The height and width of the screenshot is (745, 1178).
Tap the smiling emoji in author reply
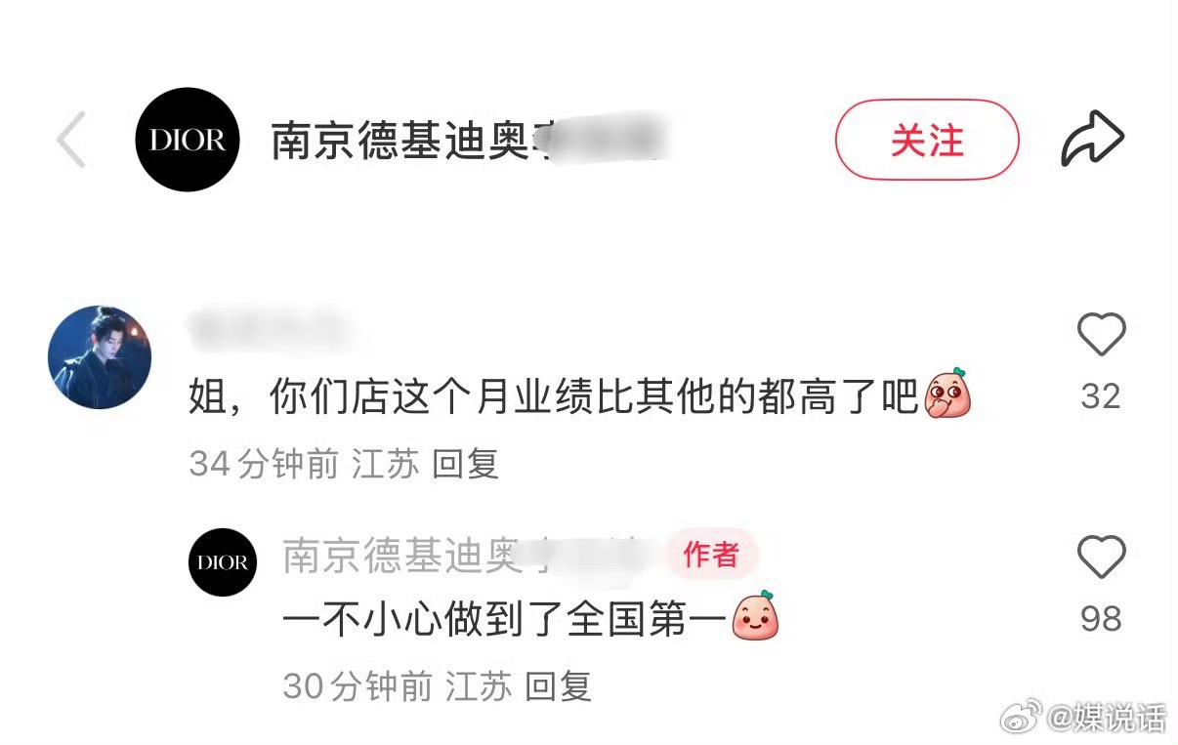click(756, 614)
